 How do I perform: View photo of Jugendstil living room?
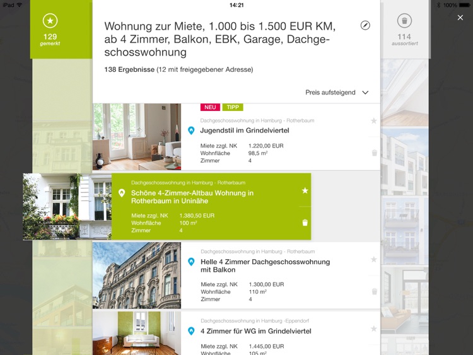(137, 137)
